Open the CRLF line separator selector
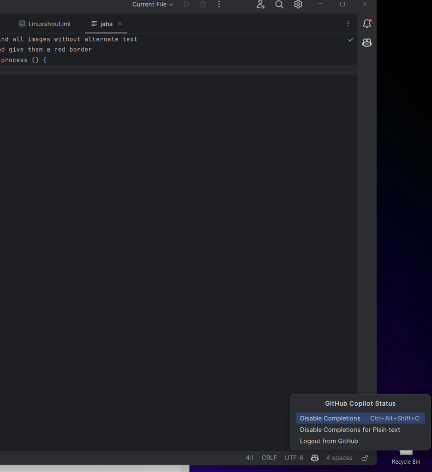Viewport: 432px width, 472px height. click(269, 458)
